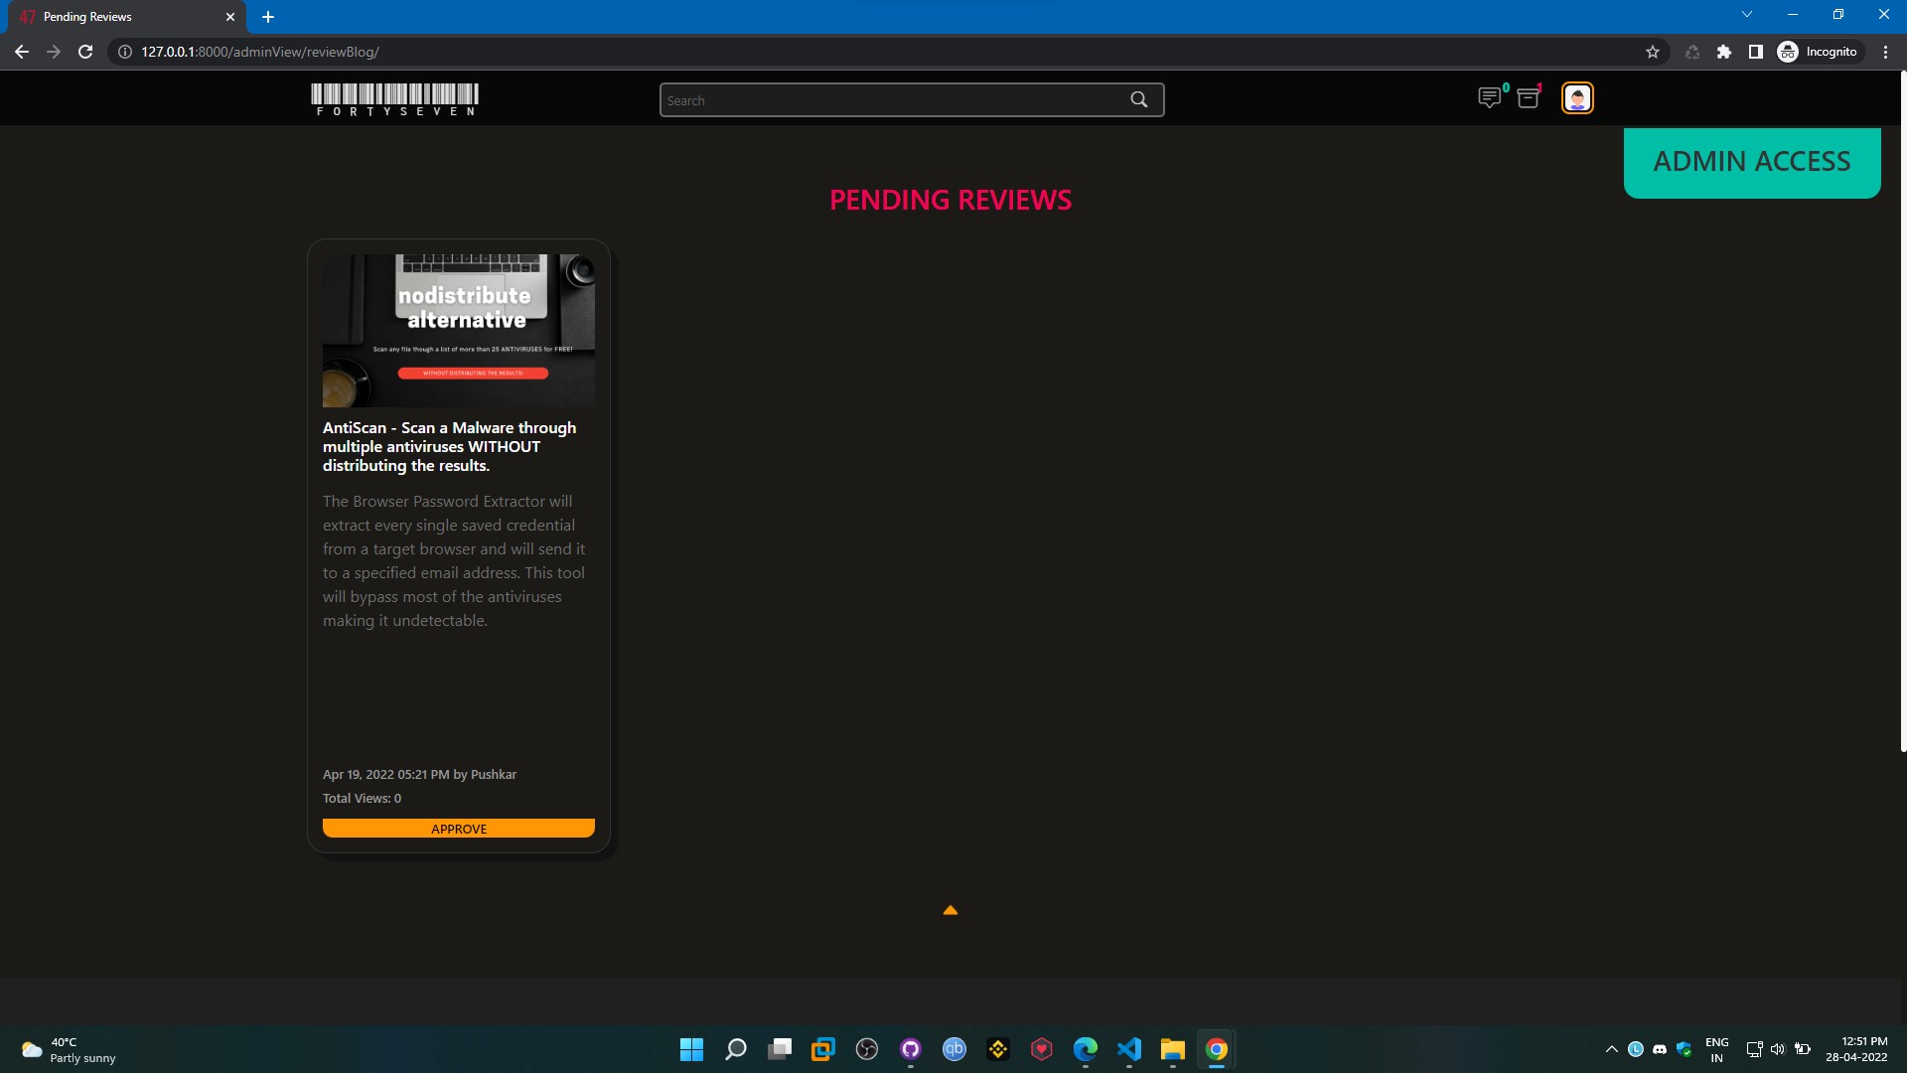The width and height of the screenshot is (1907, 1073).
Task: Click the FortySeven barcode logo
Action: [x=394, y=99]
